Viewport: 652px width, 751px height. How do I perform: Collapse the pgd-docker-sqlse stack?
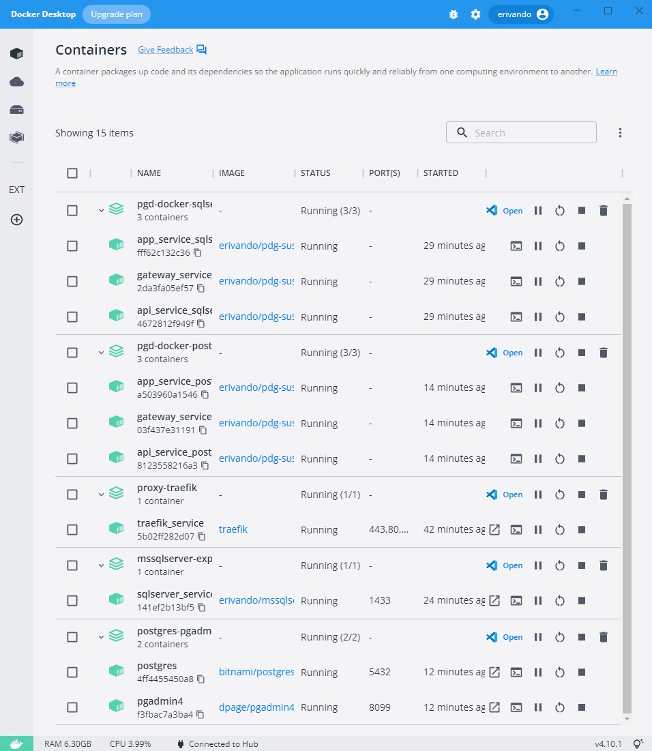101,211
